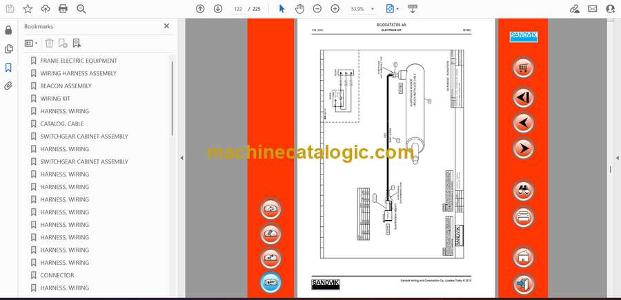Zoom in with plus button
Screen dimensions: 621x300
(335, 9)
